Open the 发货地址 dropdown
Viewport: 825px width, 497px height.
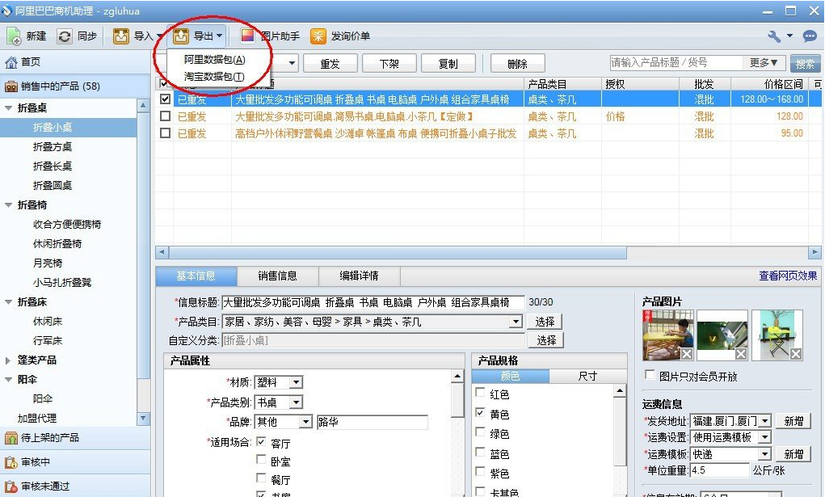(x=765, y=421)
